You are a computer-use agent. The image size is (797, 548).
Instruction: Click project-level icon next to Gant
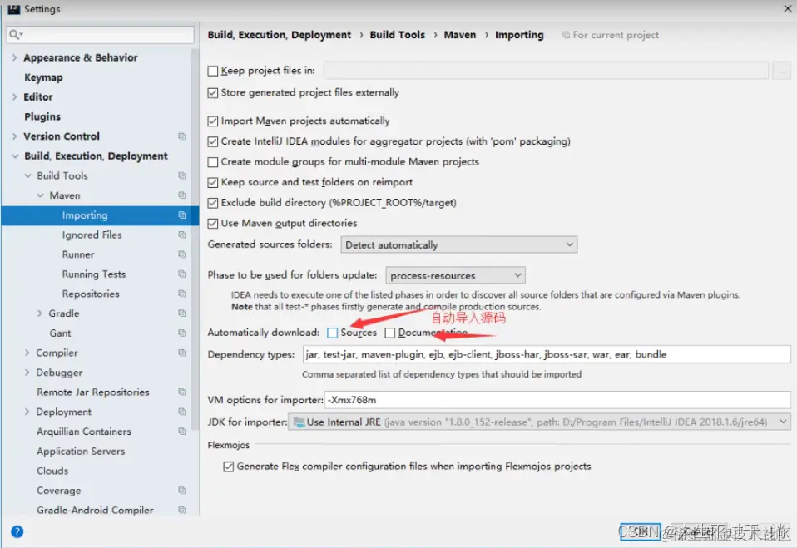[x=182, y=333]
